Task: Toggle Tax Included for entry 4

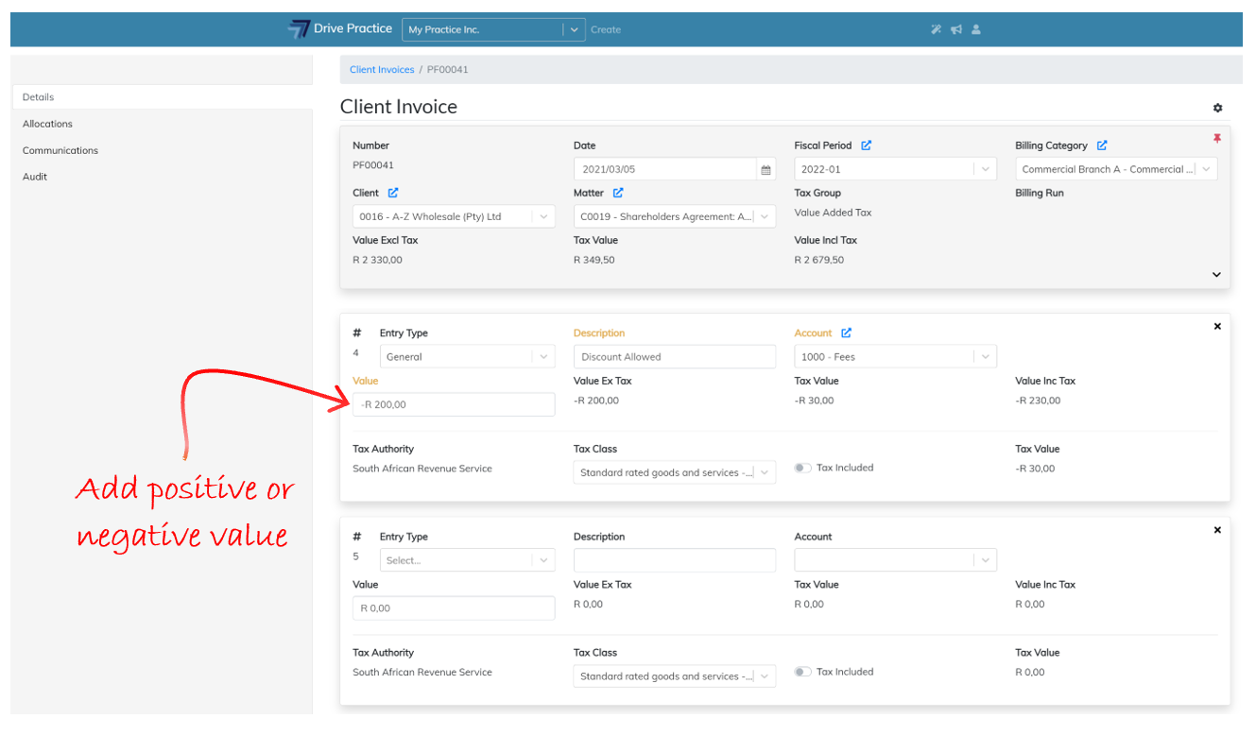Action: click(x=802, y=468)
